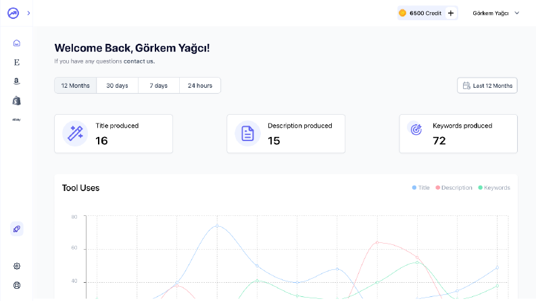Image resolution: width=536 pixels, height=301 pixels.
Task: Open the Görkem Yağcı account dropdown
Action: point(495,13)
